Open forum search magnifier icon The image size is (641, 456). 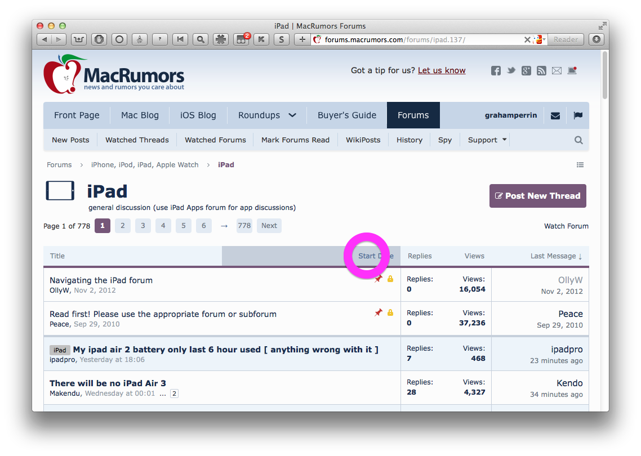578,140
